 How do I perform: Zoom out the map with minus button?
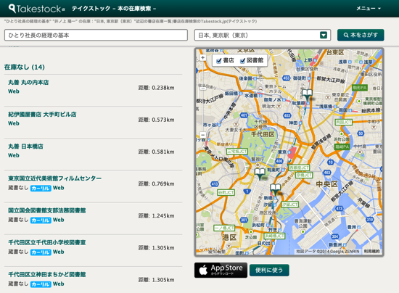[202, 135]
